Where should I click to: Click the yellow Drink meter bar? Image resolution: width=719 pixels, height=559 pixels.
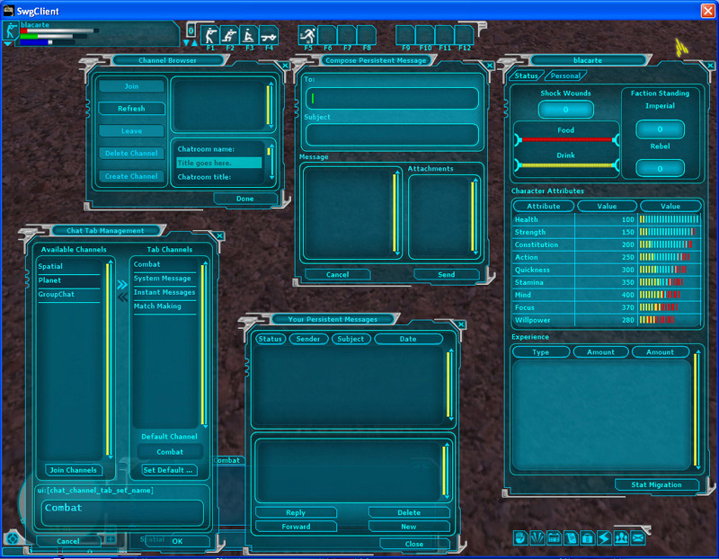[x=567, y=165]
